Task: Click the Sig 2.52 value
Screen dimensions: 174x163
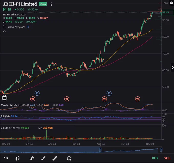Action: pos(44,105)
